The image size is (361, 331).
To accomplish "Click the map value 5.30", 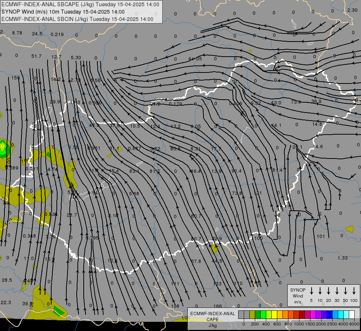I will 76,58.
